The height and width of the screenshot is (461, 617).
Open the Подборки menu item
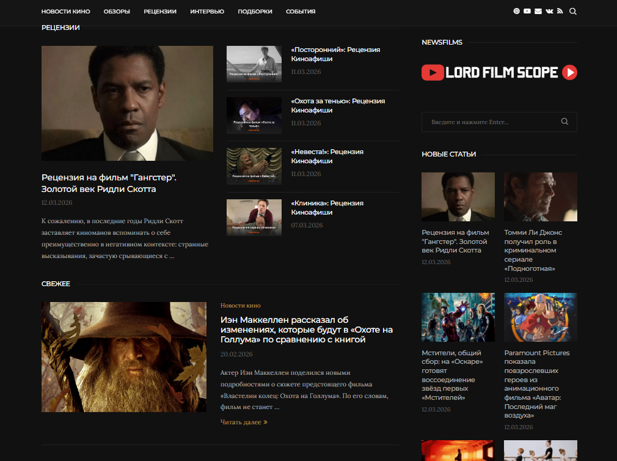pyautogui.click(x=255, y=12)
